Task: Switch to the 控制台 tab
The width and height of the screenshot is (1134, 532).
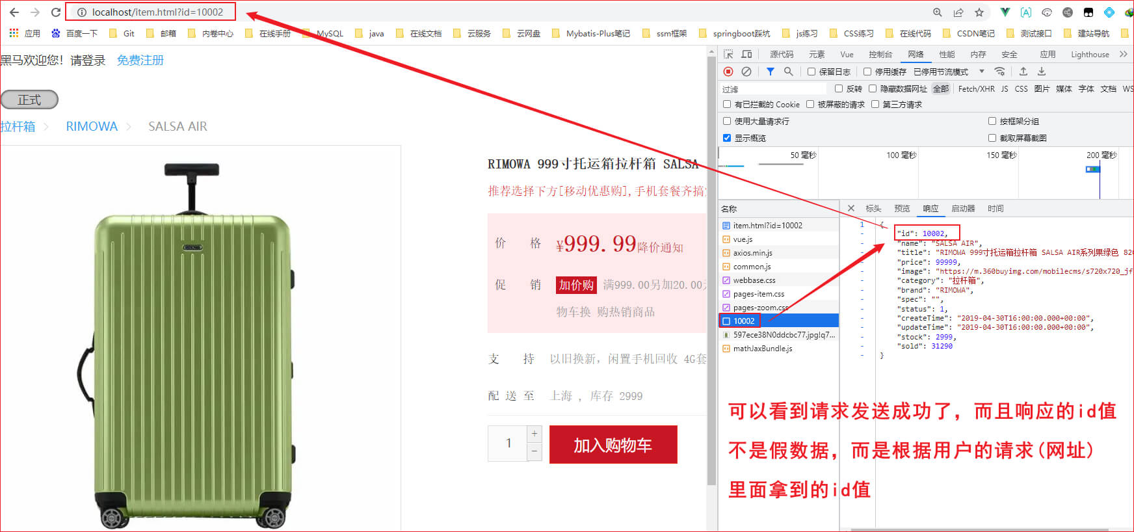Action: [x=880, y=55]
